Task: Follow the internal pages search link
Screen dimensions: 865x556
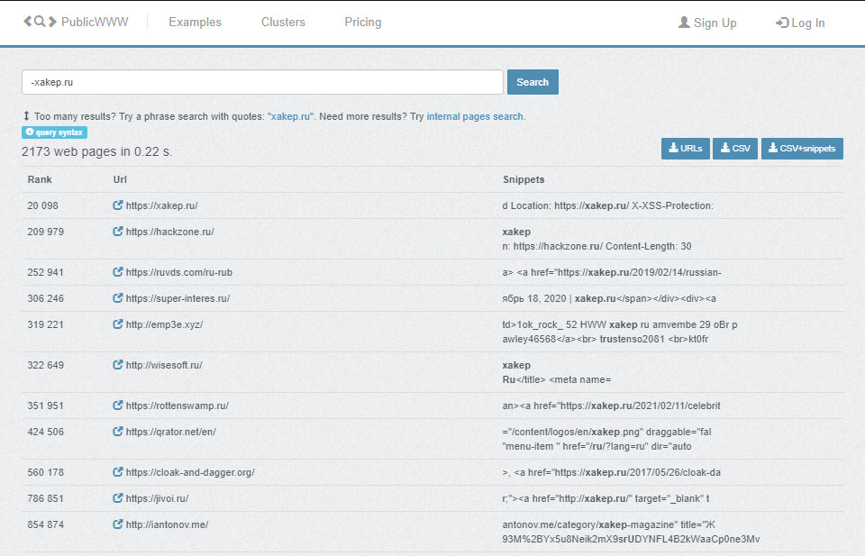Action: pyautogui.click(x=475, y=116)
